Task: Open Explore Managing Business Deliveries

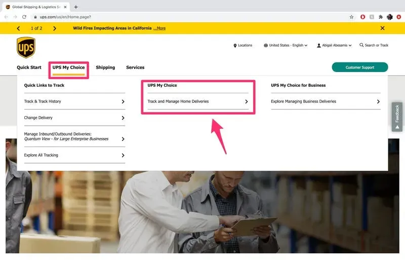Action: 326,101
